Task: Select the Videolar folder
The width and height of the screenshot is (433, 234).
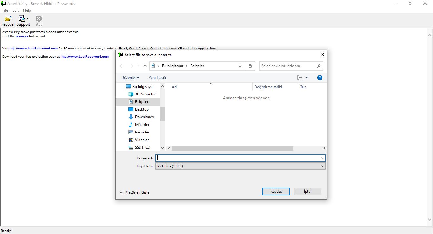Action: [x=142, y=140]
